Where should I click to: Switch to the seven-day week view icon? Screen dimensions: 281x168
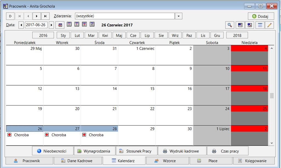pyautogui.click(x=77, y=24)
